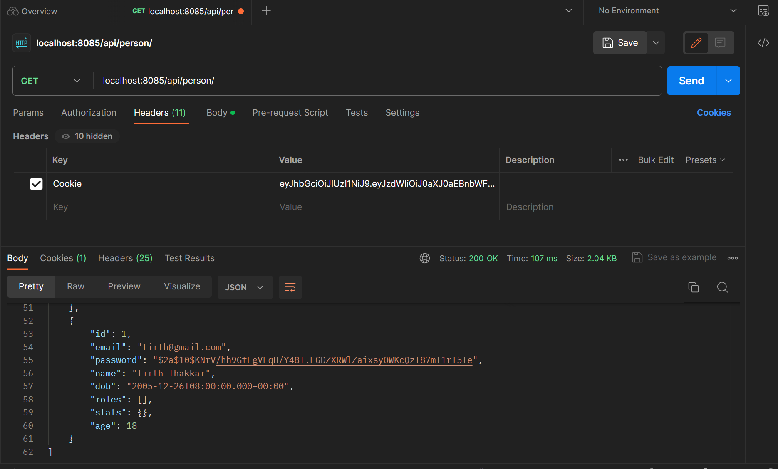Click the dob value in response
Viewport: 778px width, 469px height.
(208, 386)
